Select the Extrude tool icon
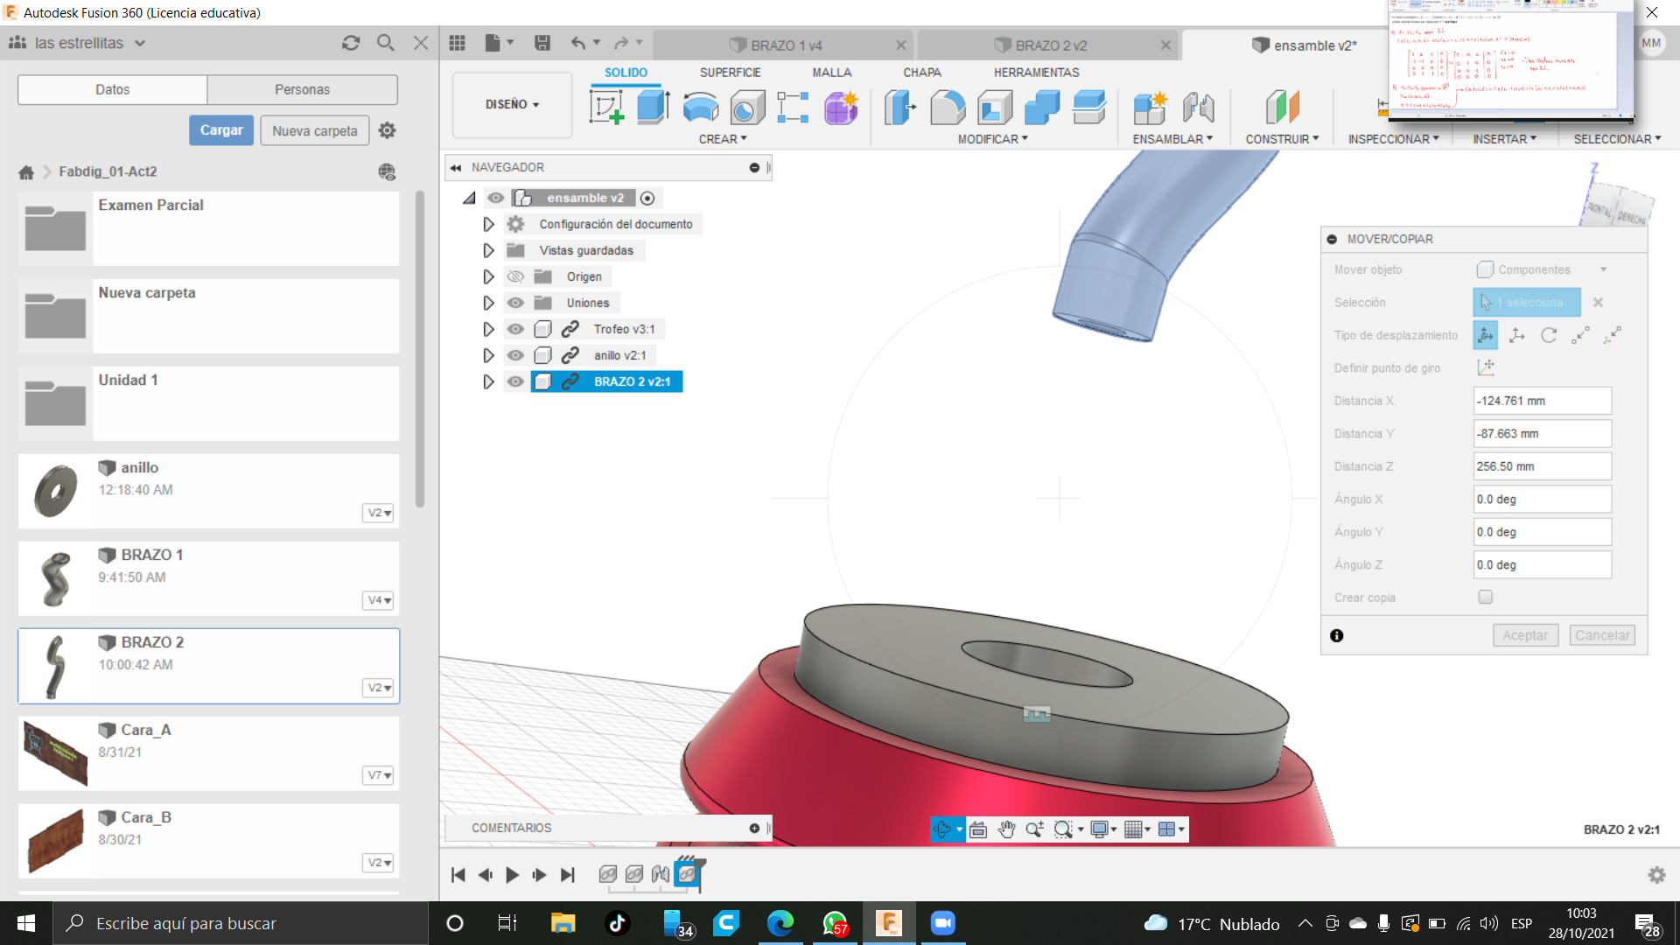 [x=653, y=108]
